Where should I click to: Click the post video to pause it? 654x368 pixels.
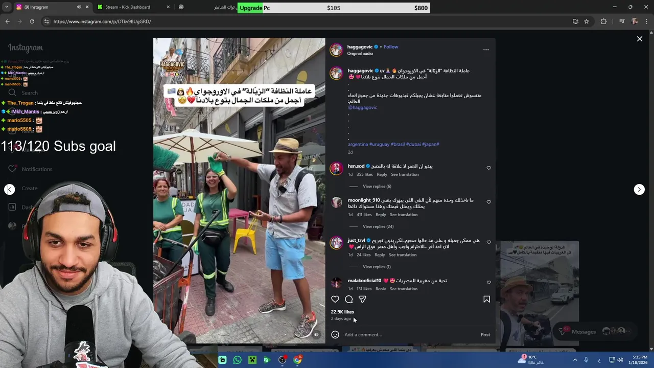click(239, 190)
